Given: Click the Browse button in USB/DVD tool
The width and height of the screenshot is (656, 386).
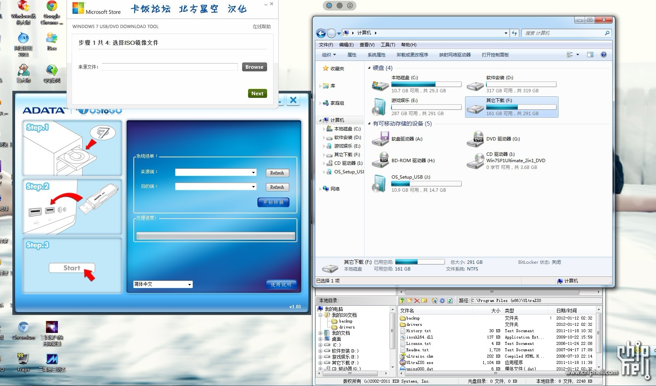Looking at the screenshot, I should point(254,67).
